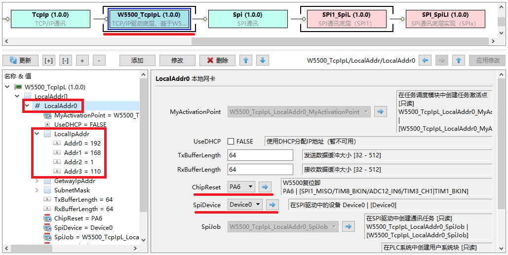Toggle the UseDHCP checkbox
This screenshot has height=255, width=508.
(231, 142)
